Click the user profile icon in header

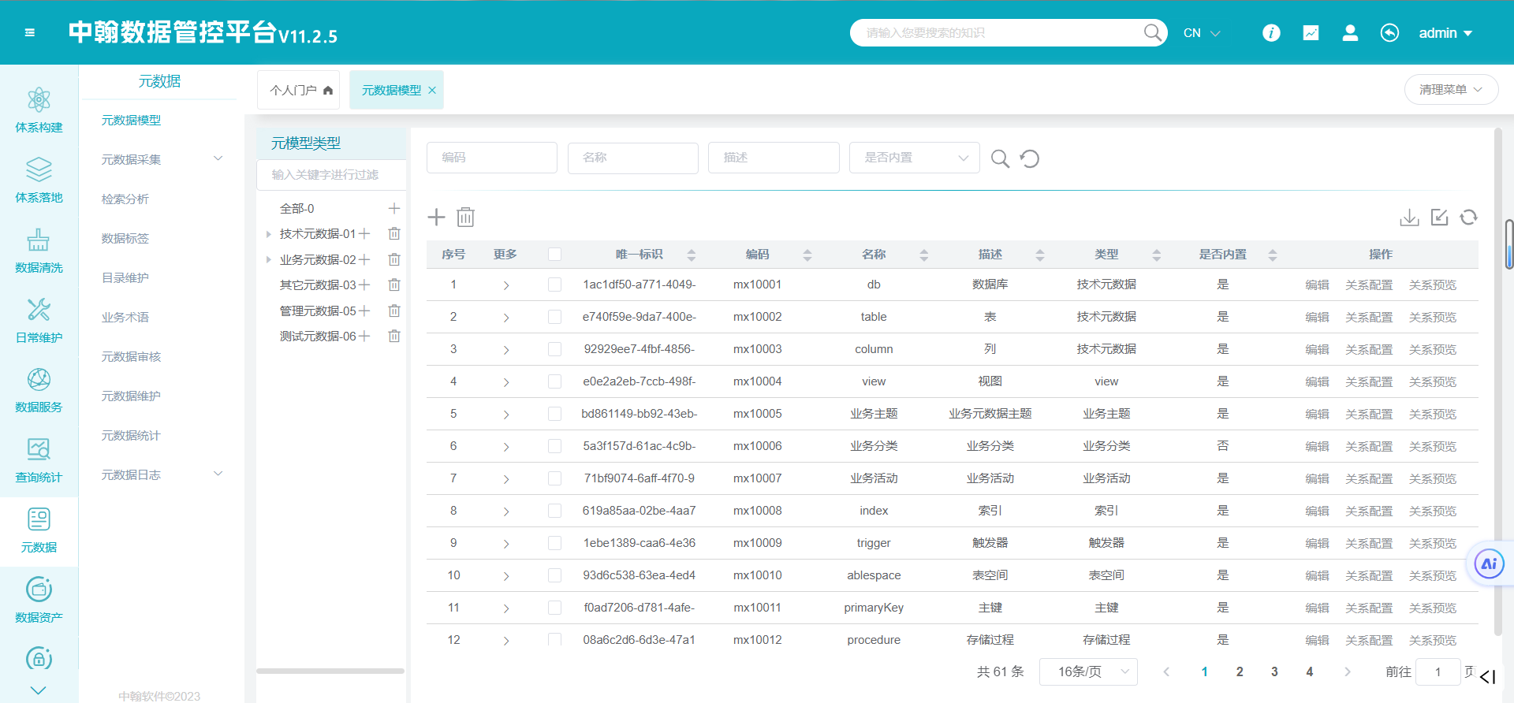(1350, 32)
